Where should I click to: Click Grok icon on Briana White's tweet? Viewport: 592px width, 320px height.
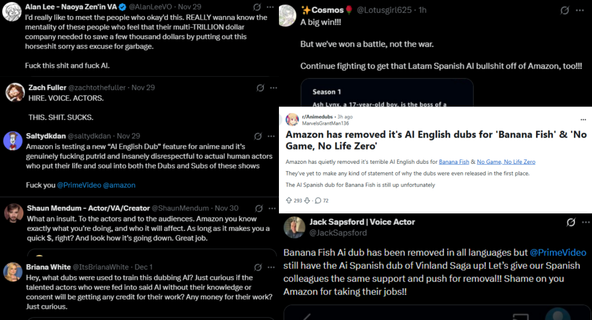[x=258, y=267]
